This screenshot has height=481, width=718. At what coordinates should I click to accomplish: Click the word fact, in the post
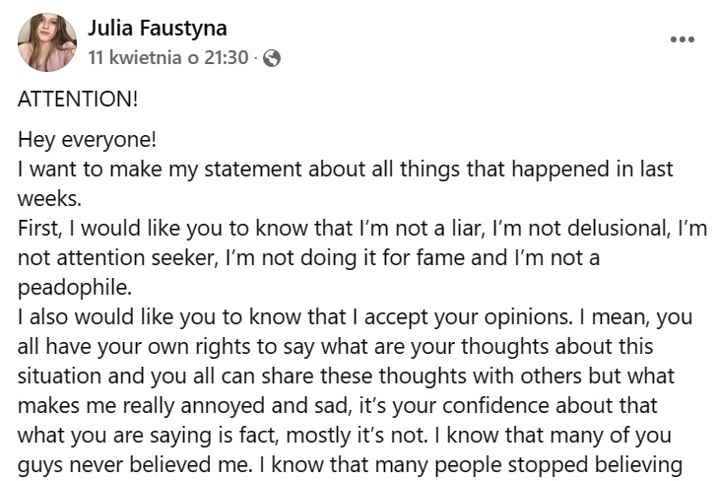[260, 436]
